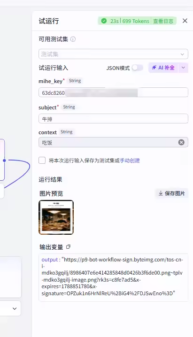Click the AI 补全 button
Image resolution: width=193 pixels, height=337 pixels.
(163, 68)
